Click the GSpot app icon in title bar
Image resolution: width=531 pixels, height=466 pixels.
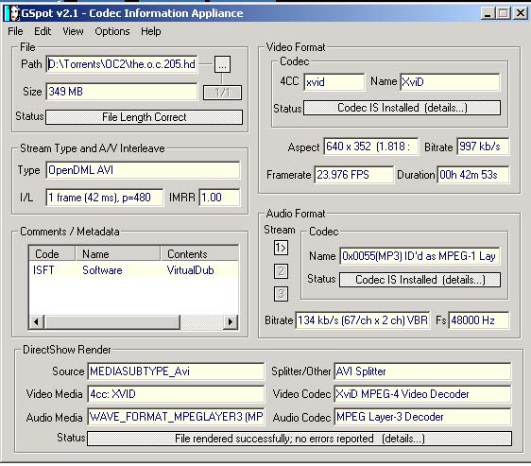(13, 13)
